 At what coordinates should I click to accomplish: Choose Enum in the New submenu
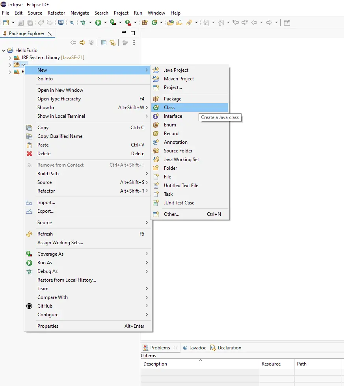click(190, 125)
